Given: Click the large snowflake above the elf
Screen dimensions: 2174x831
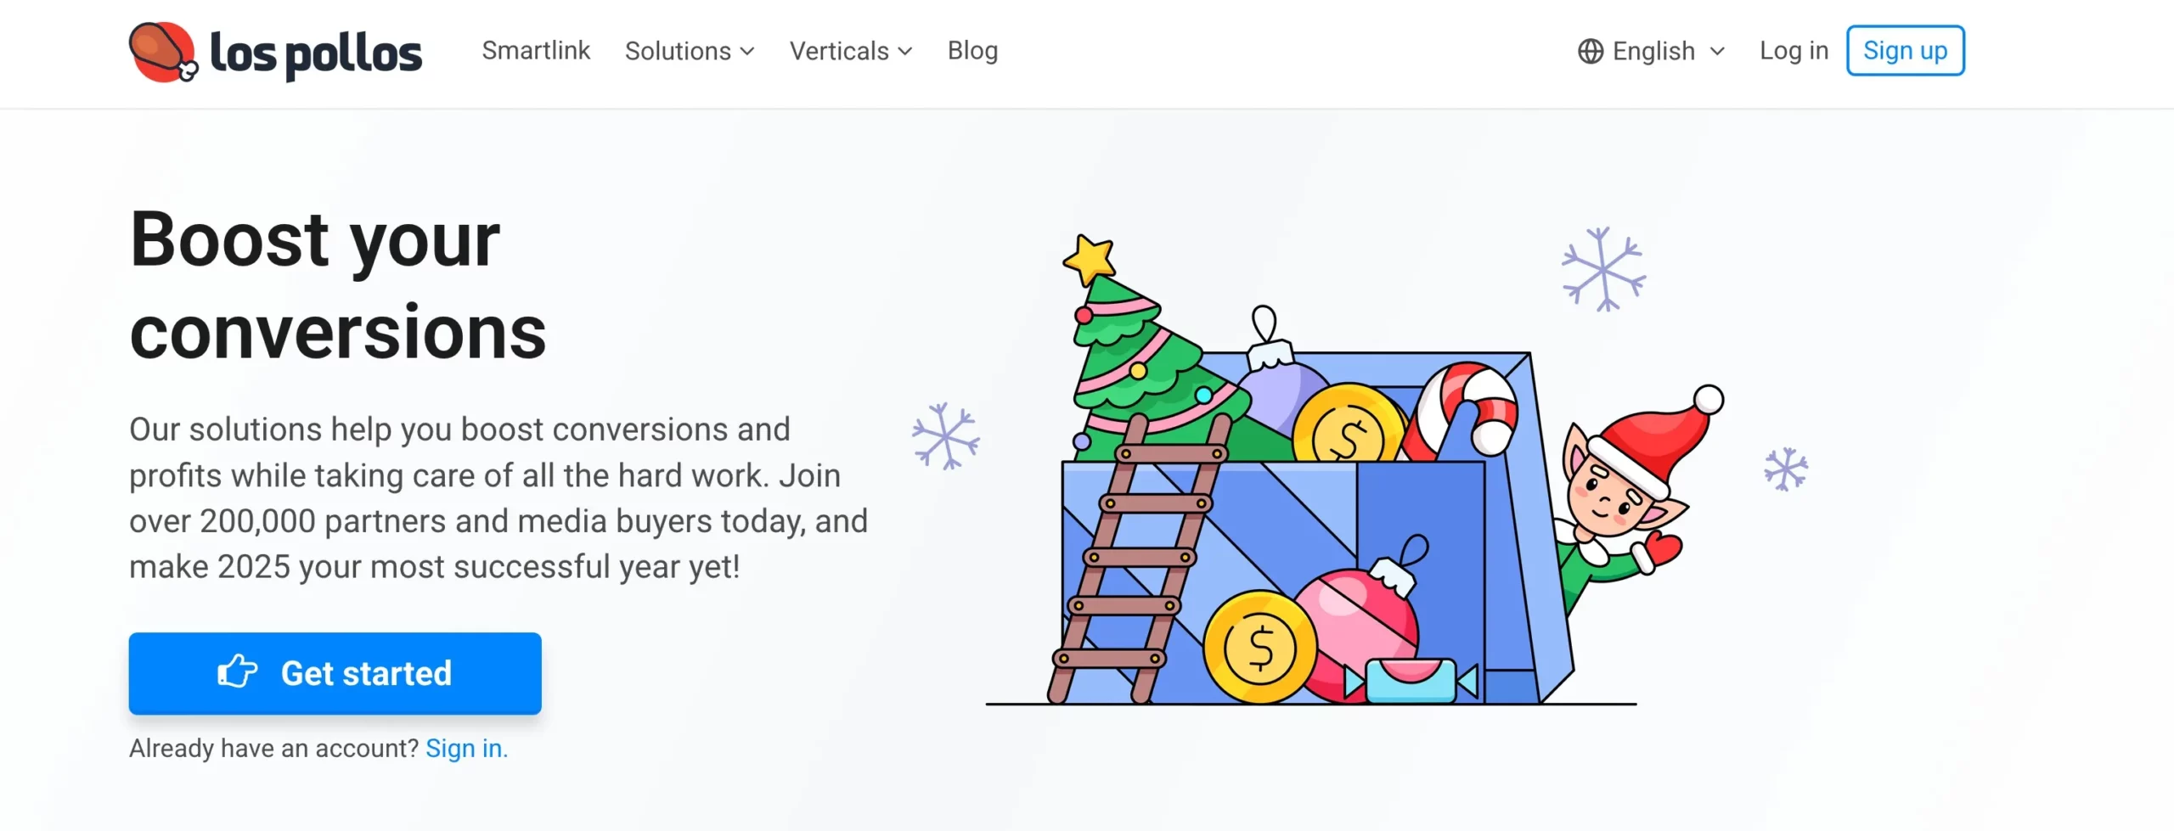Looking at the screenshot, I should point(1603,269).
